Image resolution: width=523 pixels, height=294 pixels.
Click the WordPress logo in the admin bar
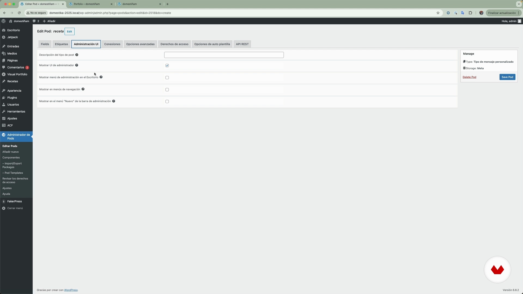coord(4,21)
